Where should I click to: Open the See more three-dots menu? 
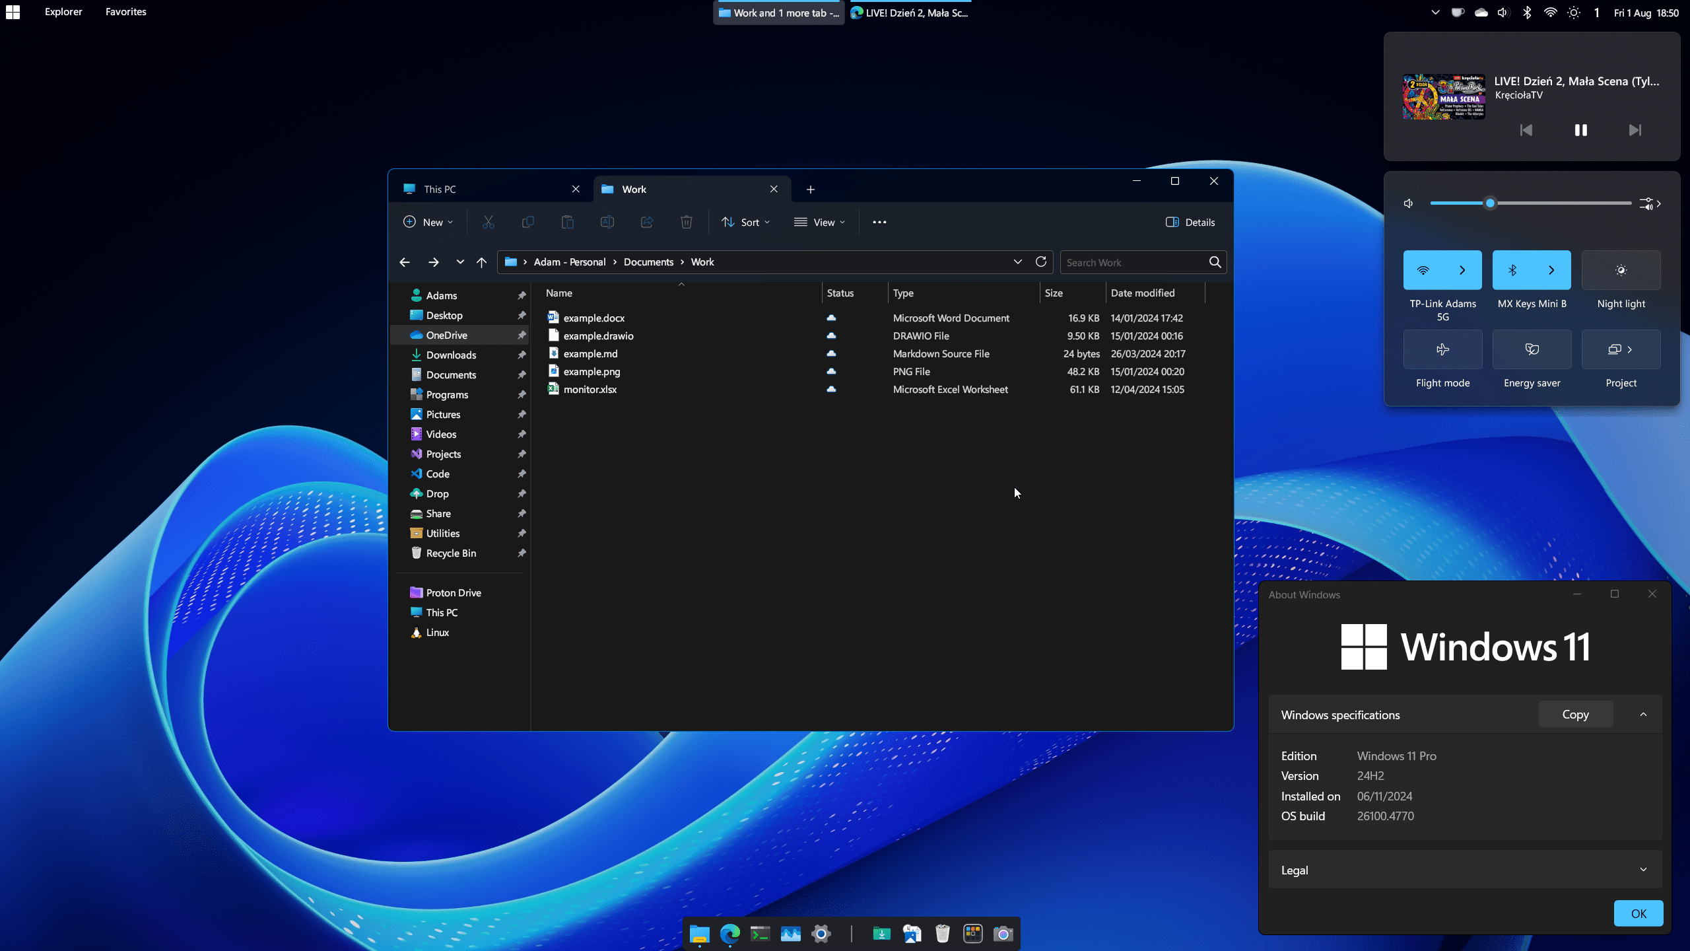(879, 222)
